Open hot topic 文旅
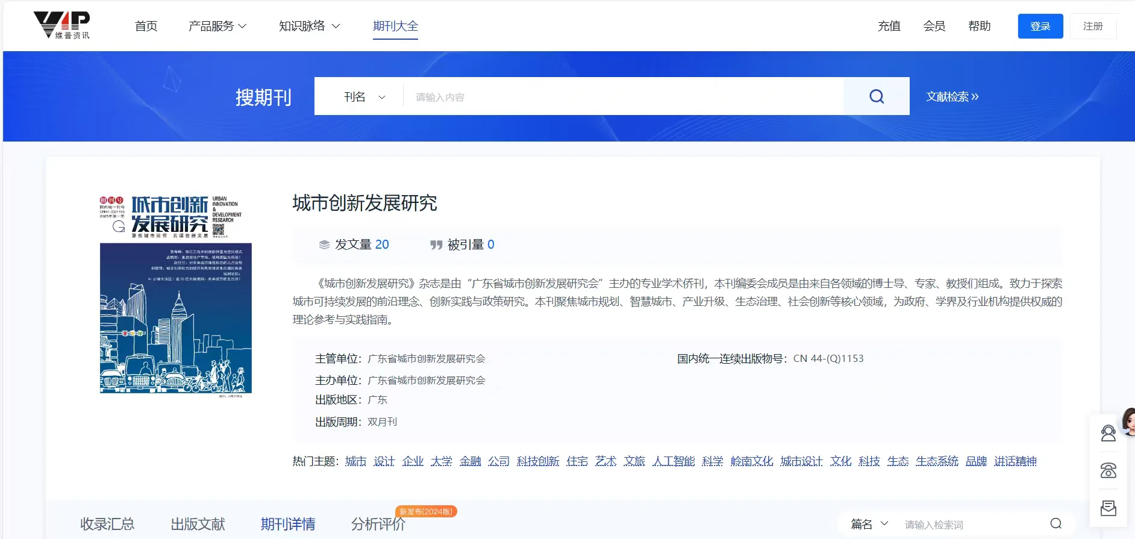The height and width of the screenshot is (539, 1135). (x=634, y=461)
